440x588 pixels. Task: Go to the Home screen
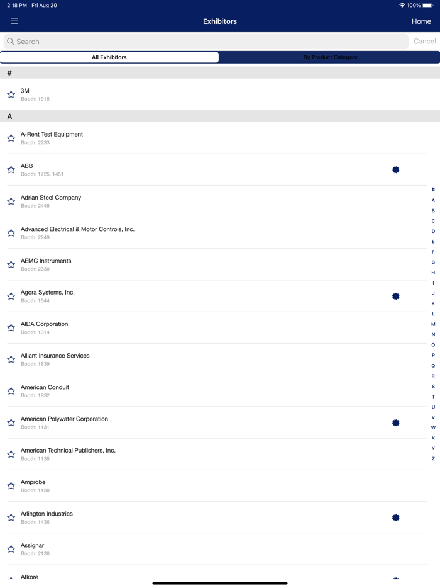click(421, 21)
